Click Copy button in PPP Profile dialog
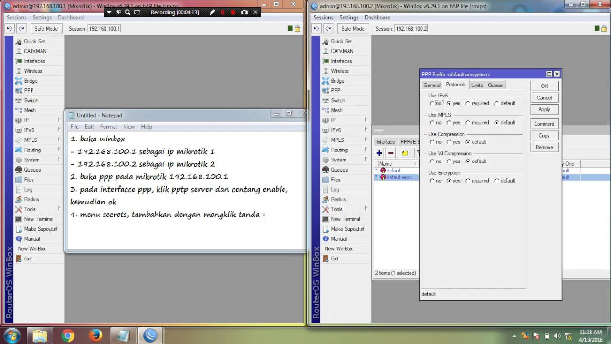Viewport: 611px width, 344px height. 545,136
